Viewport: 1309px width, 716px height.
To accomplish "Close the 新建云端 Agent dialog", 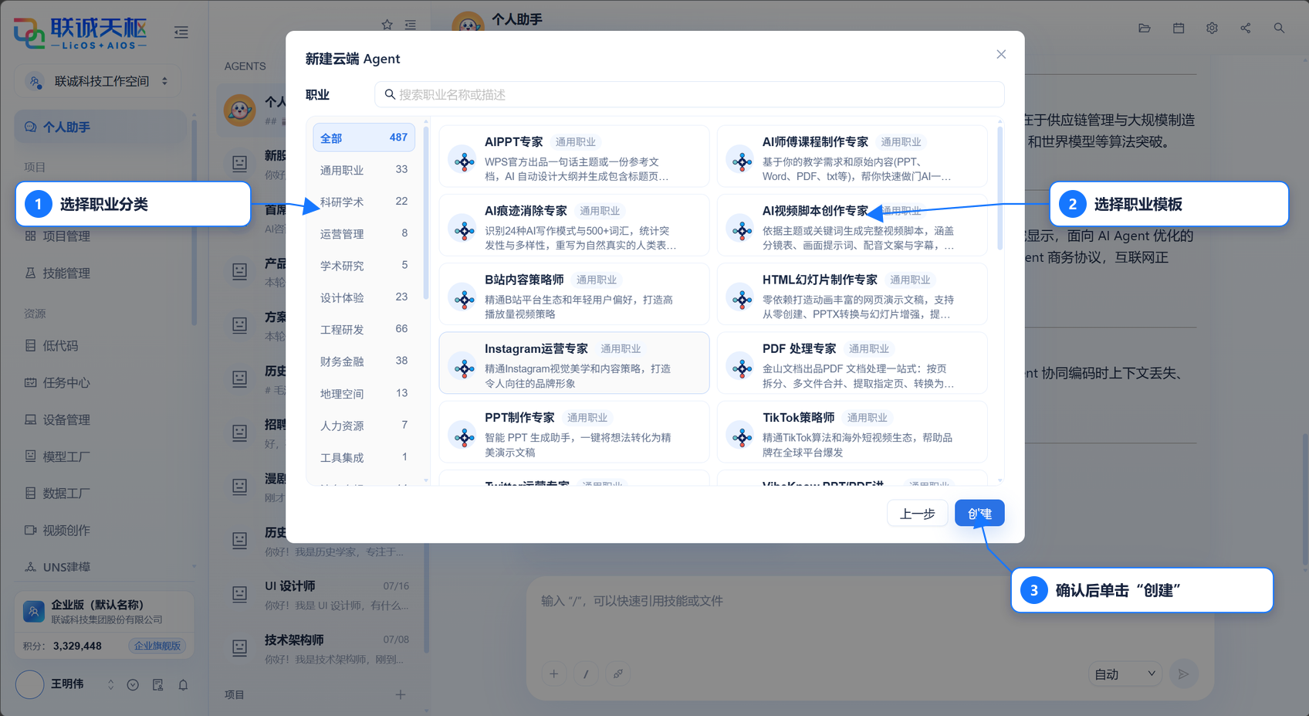I will [x=1001, y=54].
